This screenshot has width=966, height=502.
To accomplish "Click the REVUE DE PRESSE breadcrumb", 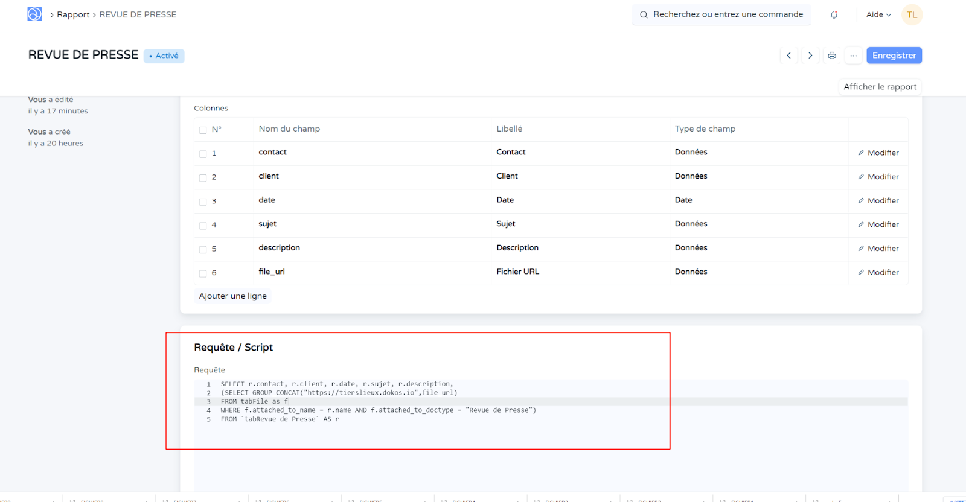I will click(x=138, y=15).
